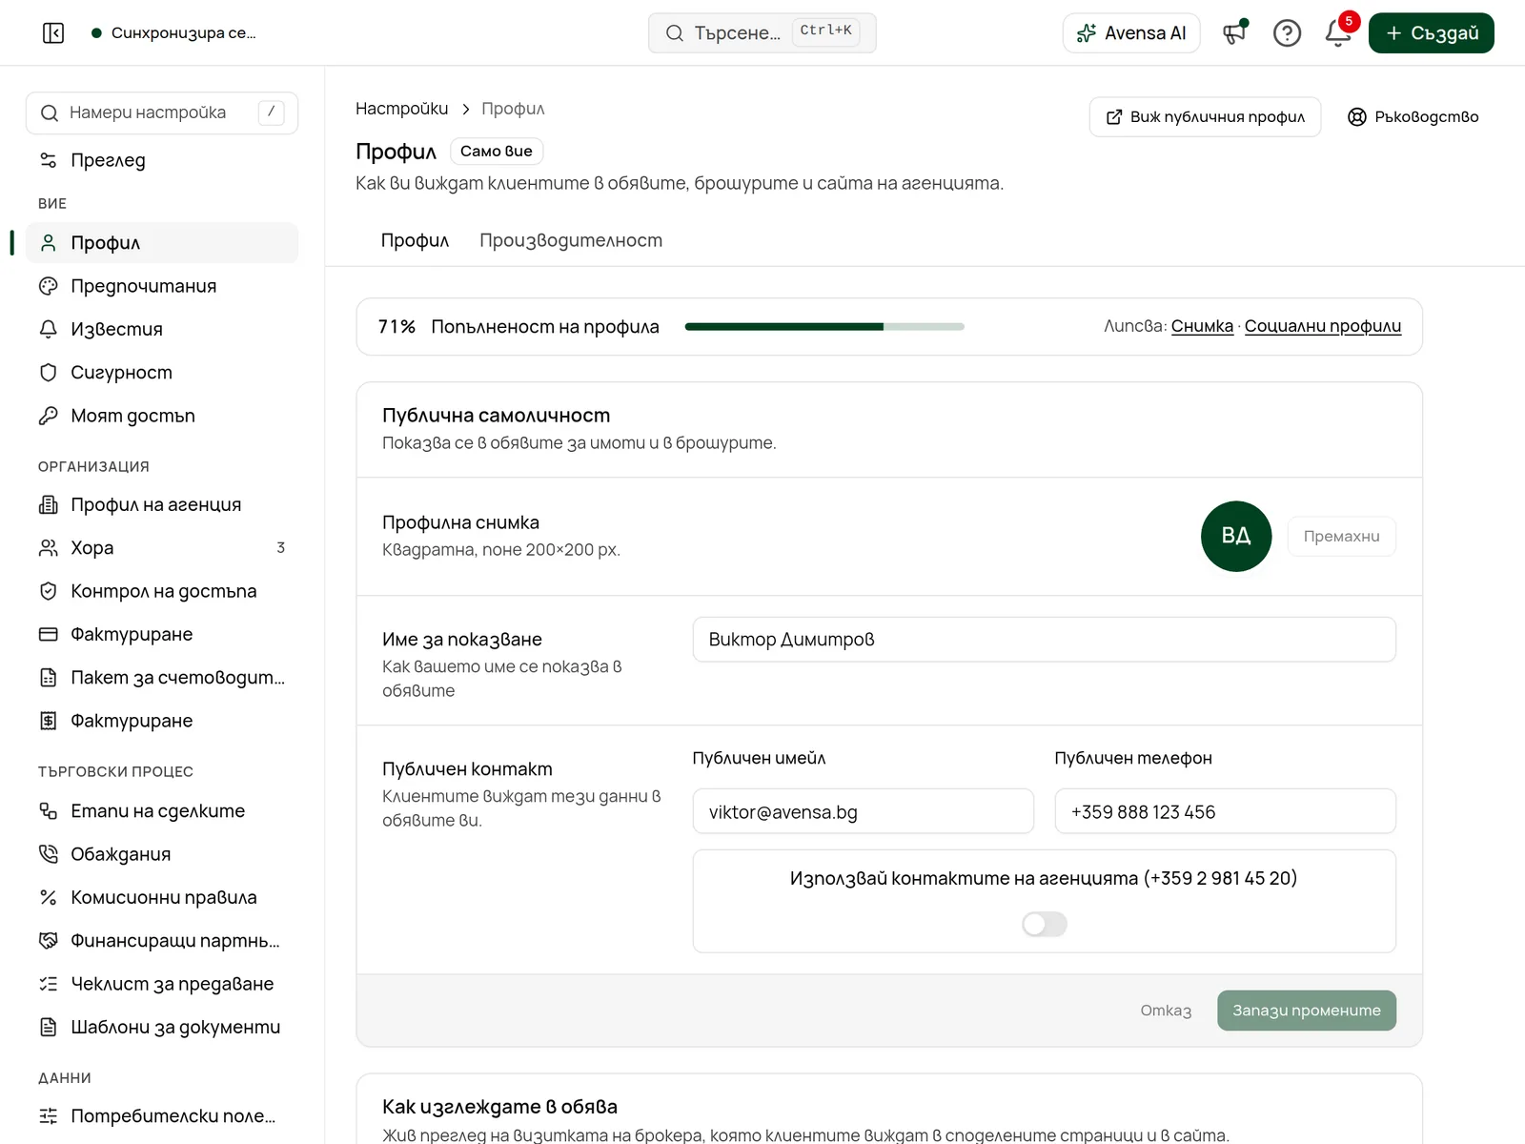Viewport: 1525px width, 1144px height.
Task: Click the profile completeness progress bar
Action: click(x=824, y=327)
